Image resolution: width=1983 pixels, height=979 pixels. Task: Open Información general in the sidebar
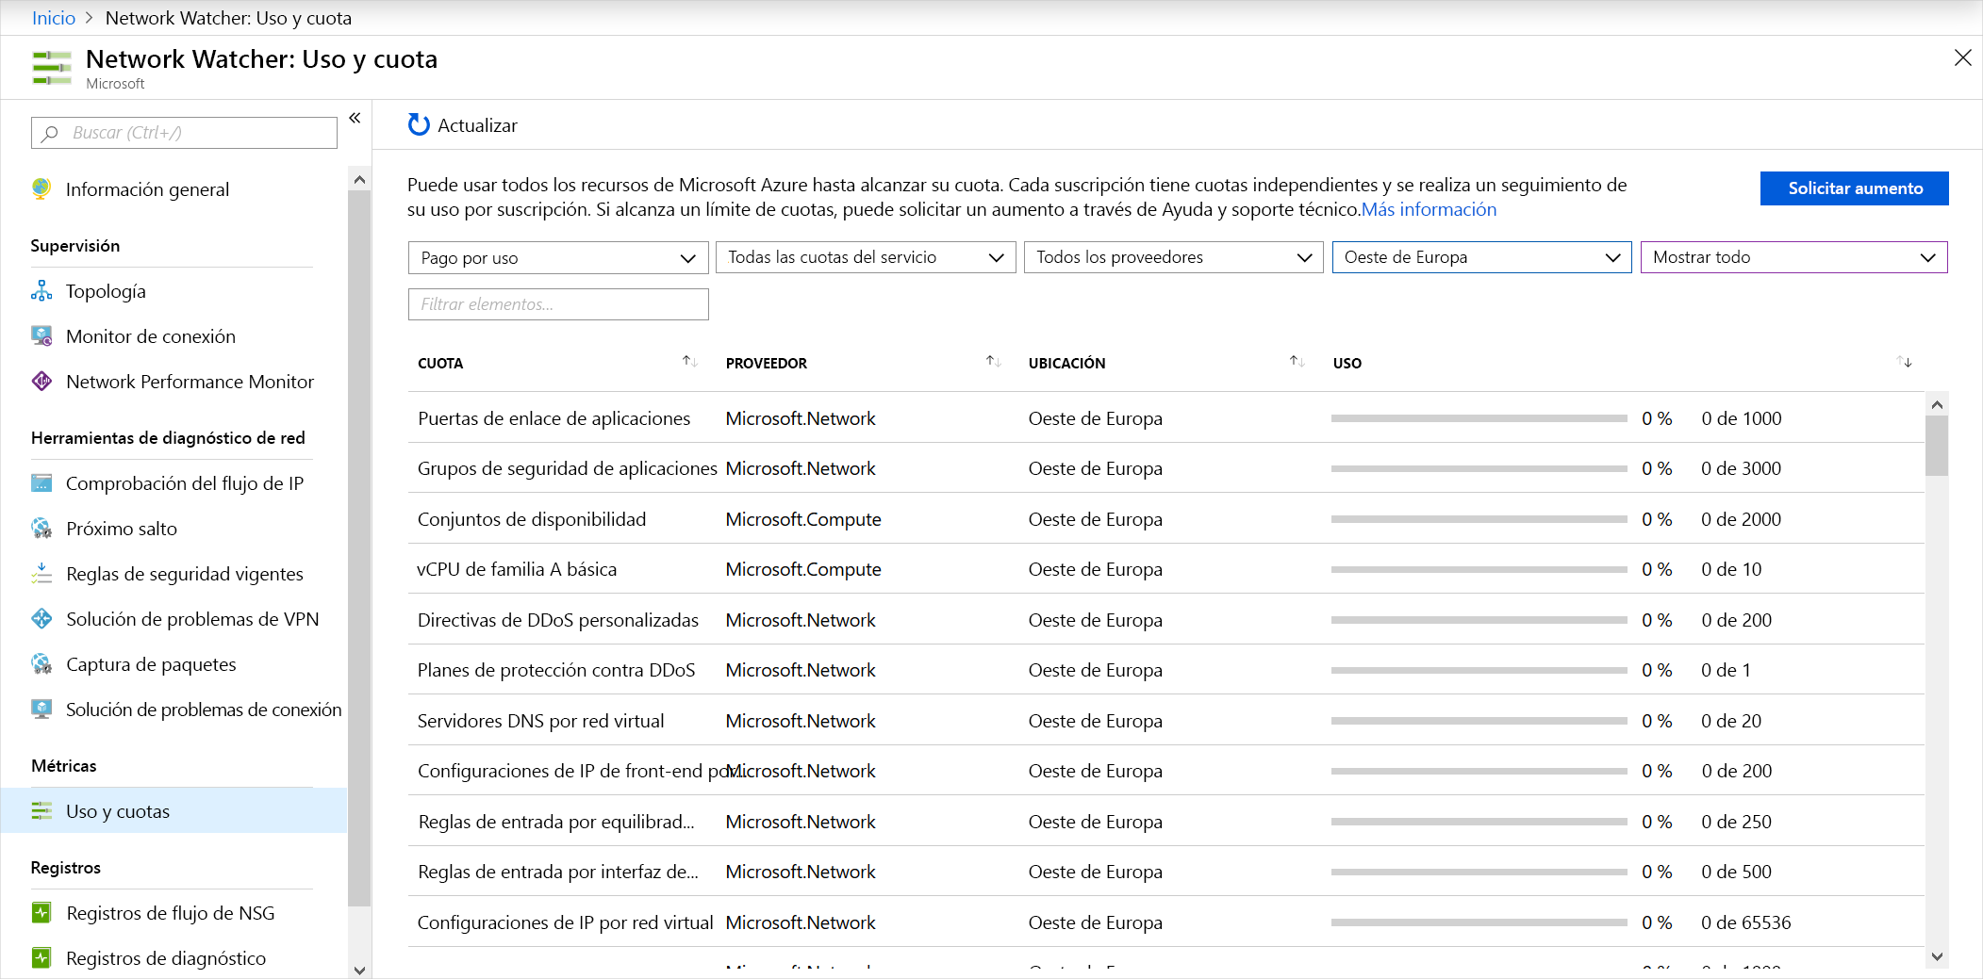147,189
